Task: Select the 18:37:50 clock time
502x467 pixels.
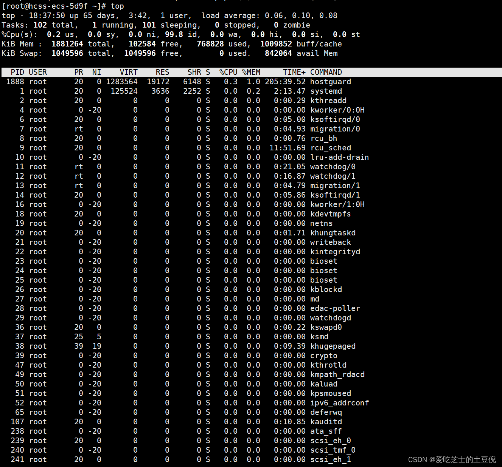Action: tap(47, 15)
